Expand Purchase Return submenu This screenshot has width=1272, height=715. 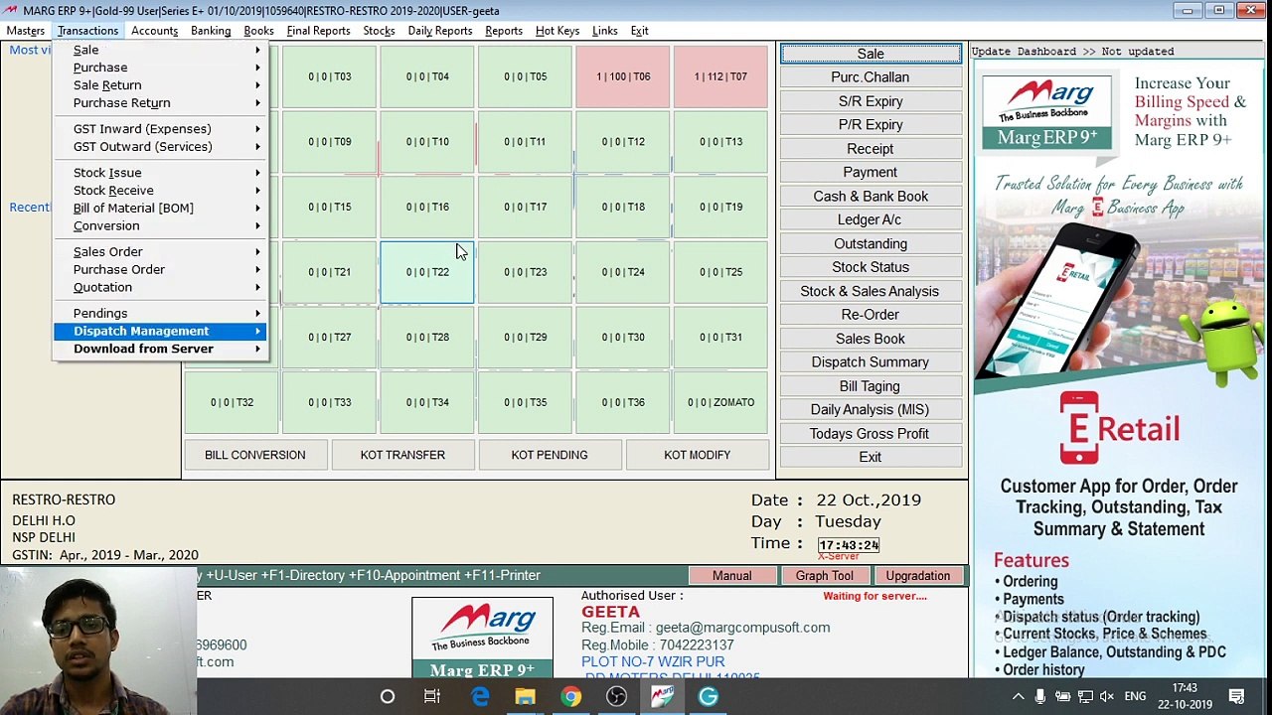pos(257,103)
